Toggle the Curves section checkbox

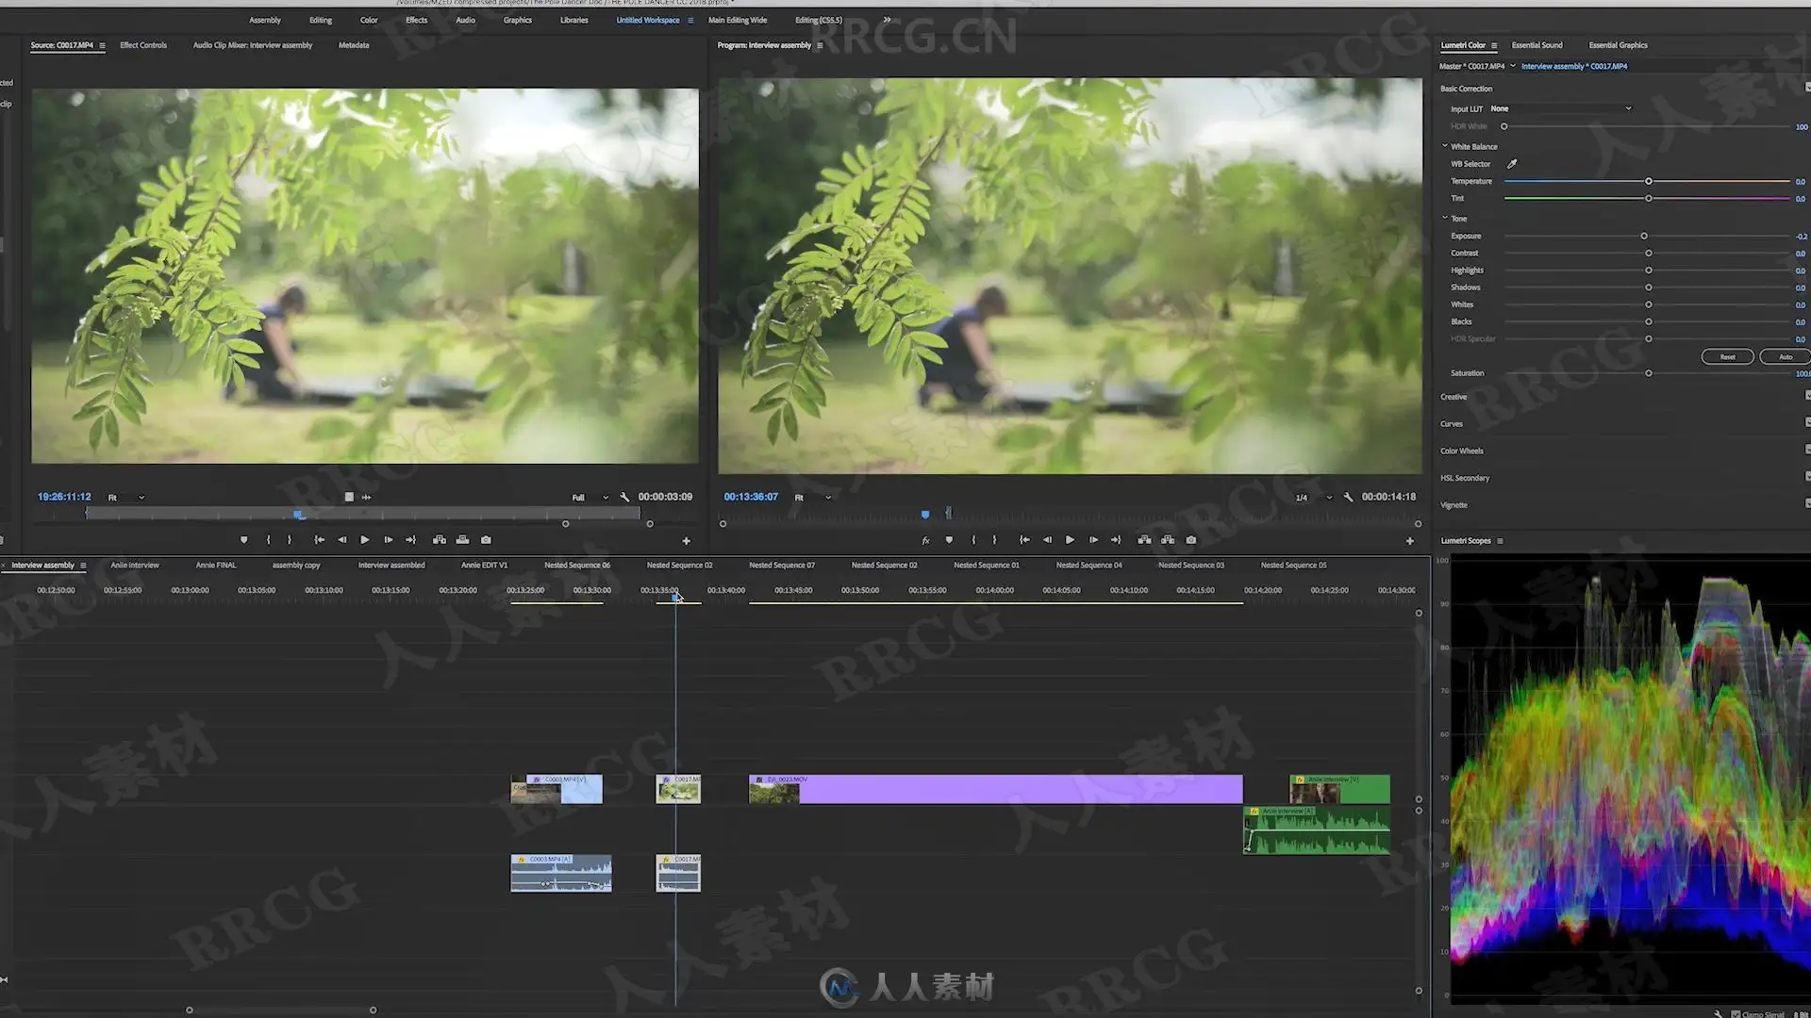[1807, 423]
